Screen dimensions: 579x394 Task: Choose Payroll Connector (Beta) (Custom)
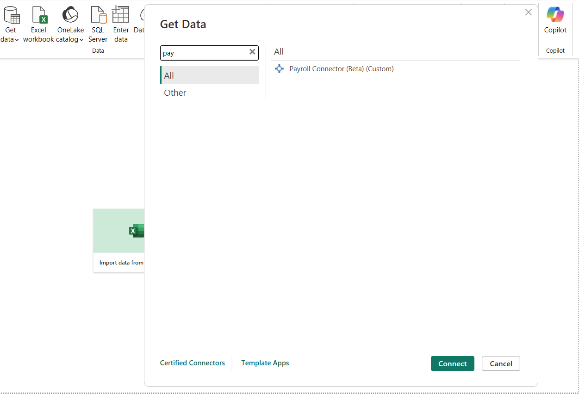tap(341, 69)
